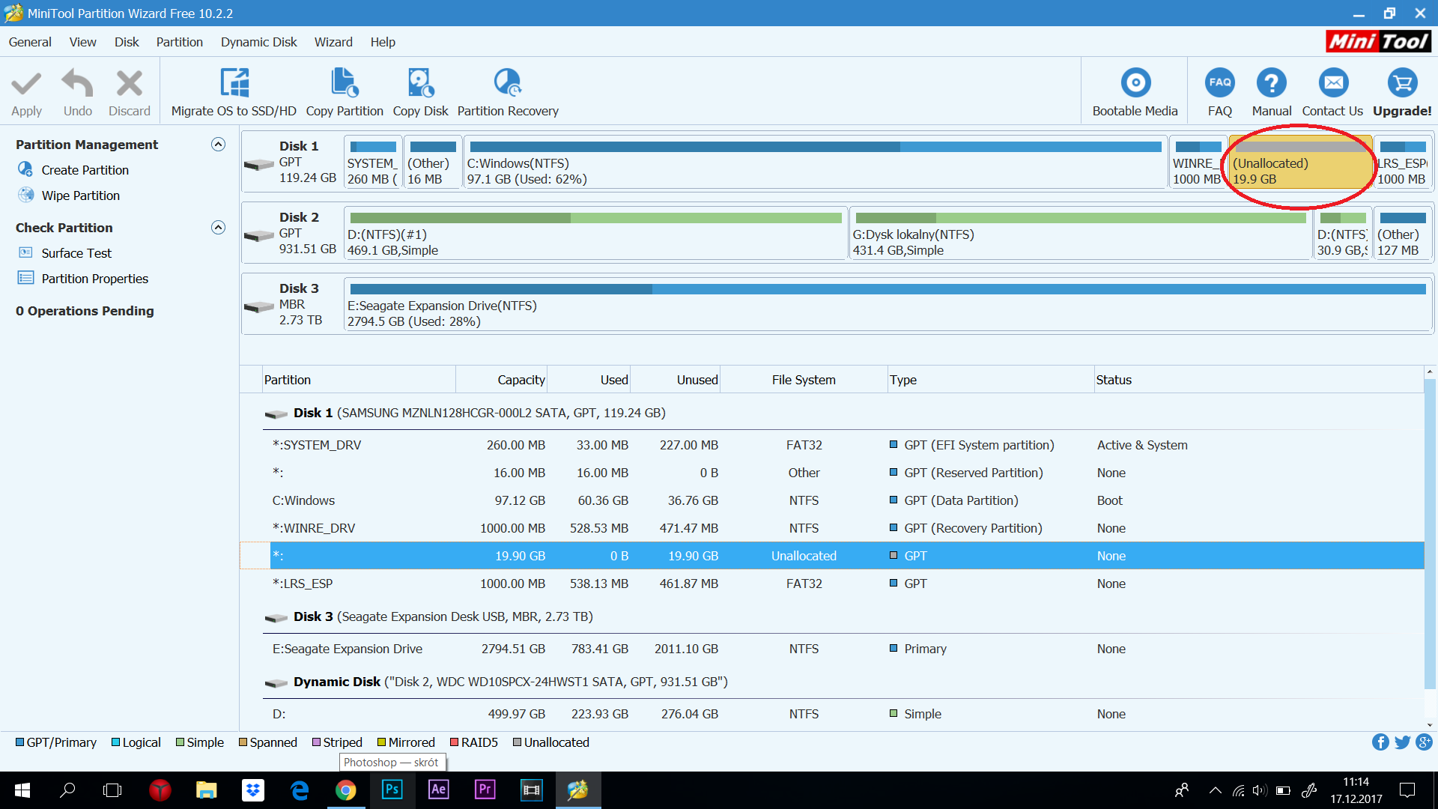Select Surface Test in sidebar
The height and width of the screenshot is (809, 1438).
coord(76,253)
